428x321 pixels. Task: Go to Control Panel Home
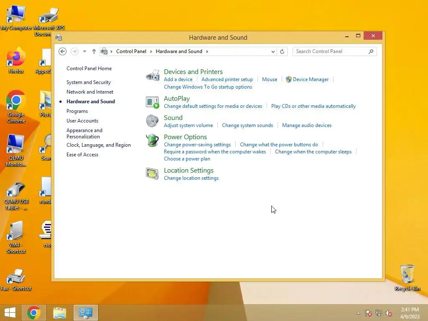[x=89, y=69]
